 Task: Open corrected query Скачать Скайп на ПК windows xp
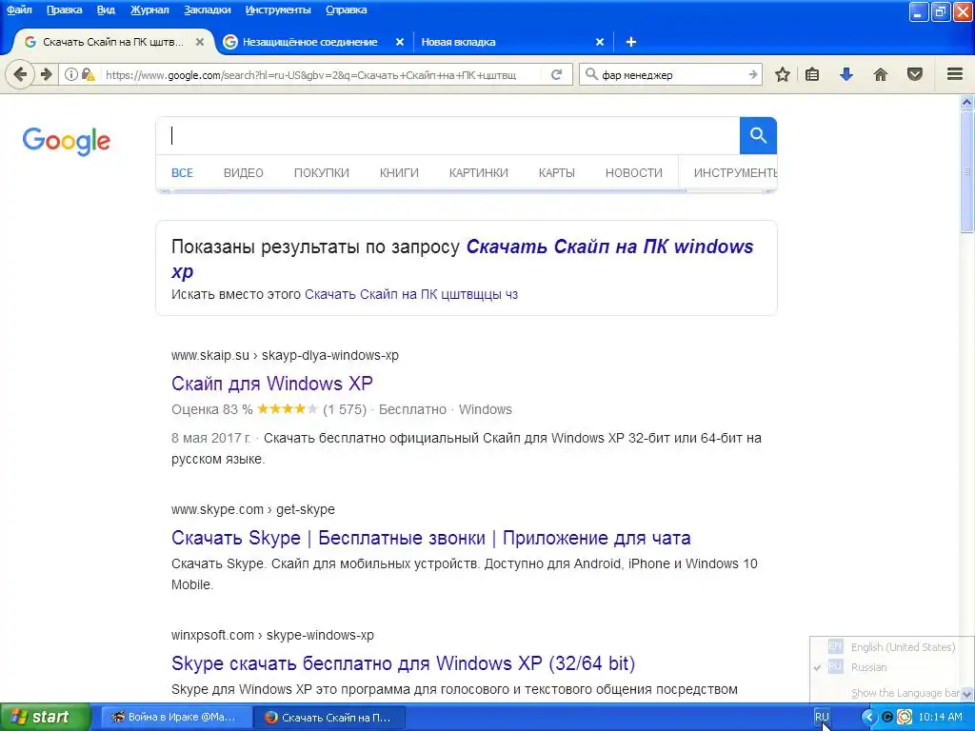pos(462,259)
